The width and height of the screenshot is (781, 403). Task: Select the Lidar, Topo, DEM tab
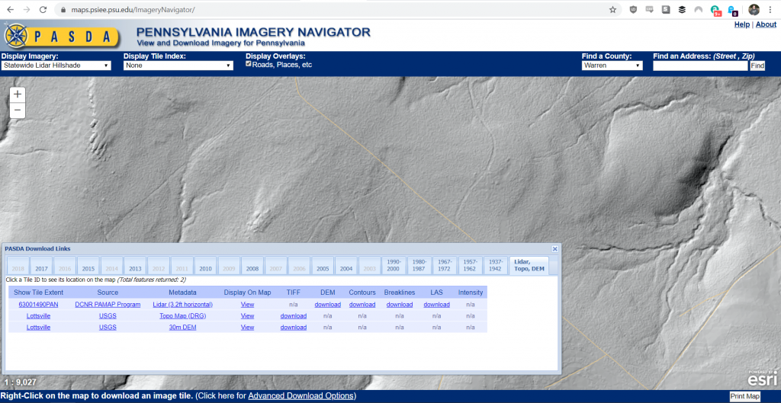(x=529, y=266)
